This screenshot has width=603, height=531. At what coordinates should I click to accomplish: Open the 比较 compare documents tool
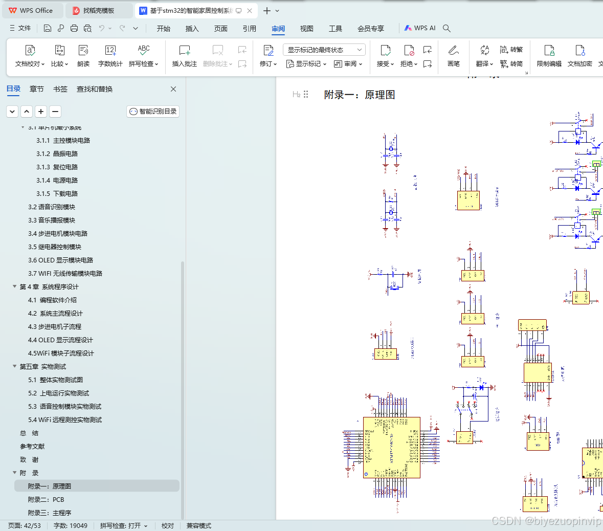59,56
